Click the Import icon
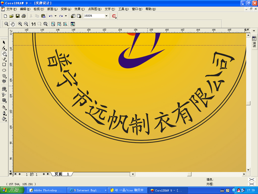 [73, 16]
